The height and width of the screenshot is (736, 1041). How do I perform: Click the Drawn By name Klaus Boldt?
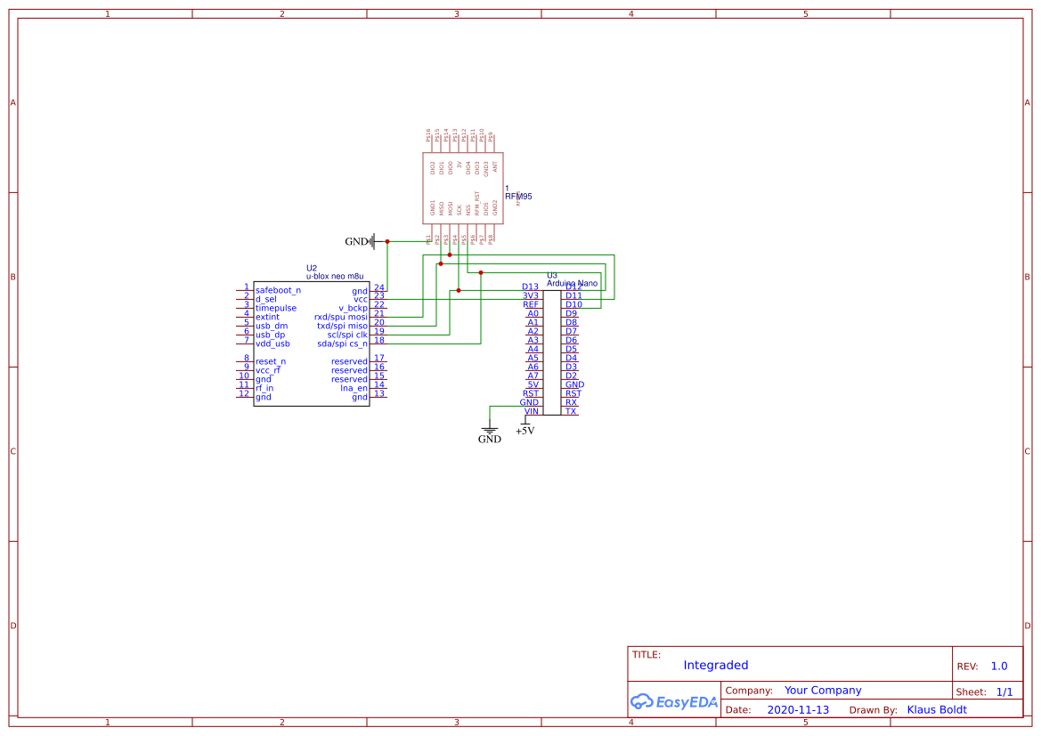pyautogui.click(x=937, y=709)
